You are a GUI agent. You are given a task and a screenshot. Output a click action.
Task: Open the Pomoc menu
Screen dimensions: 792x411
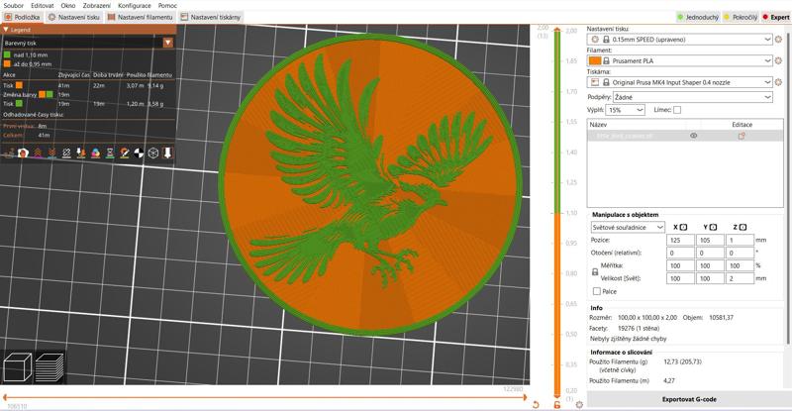(x=167, y=6)
